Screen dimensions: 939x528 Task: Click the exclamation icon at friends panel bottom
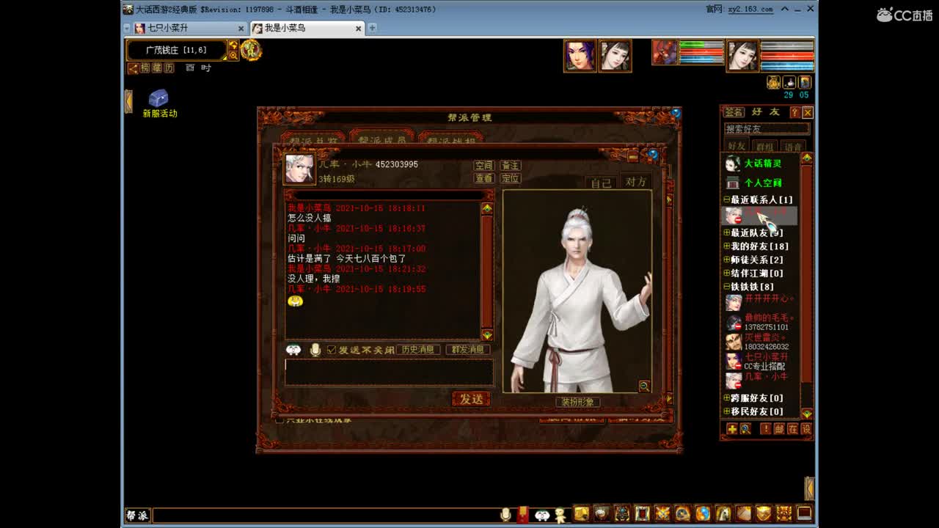click(x=766, y=429)
